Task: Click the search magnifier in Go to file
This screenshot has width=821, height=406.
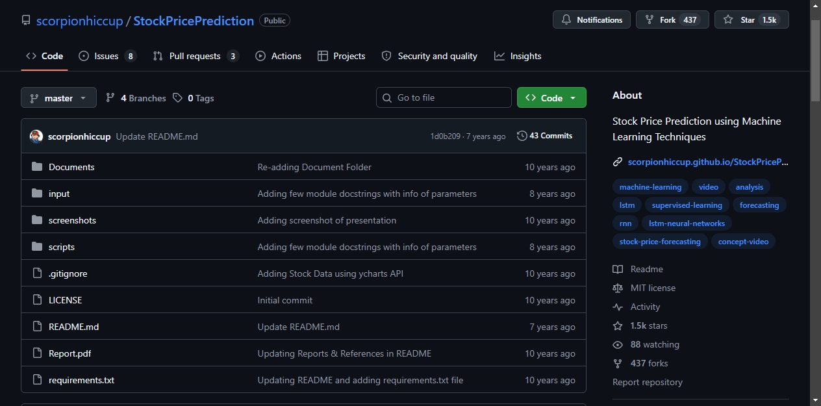Action: tap(387, 97)
